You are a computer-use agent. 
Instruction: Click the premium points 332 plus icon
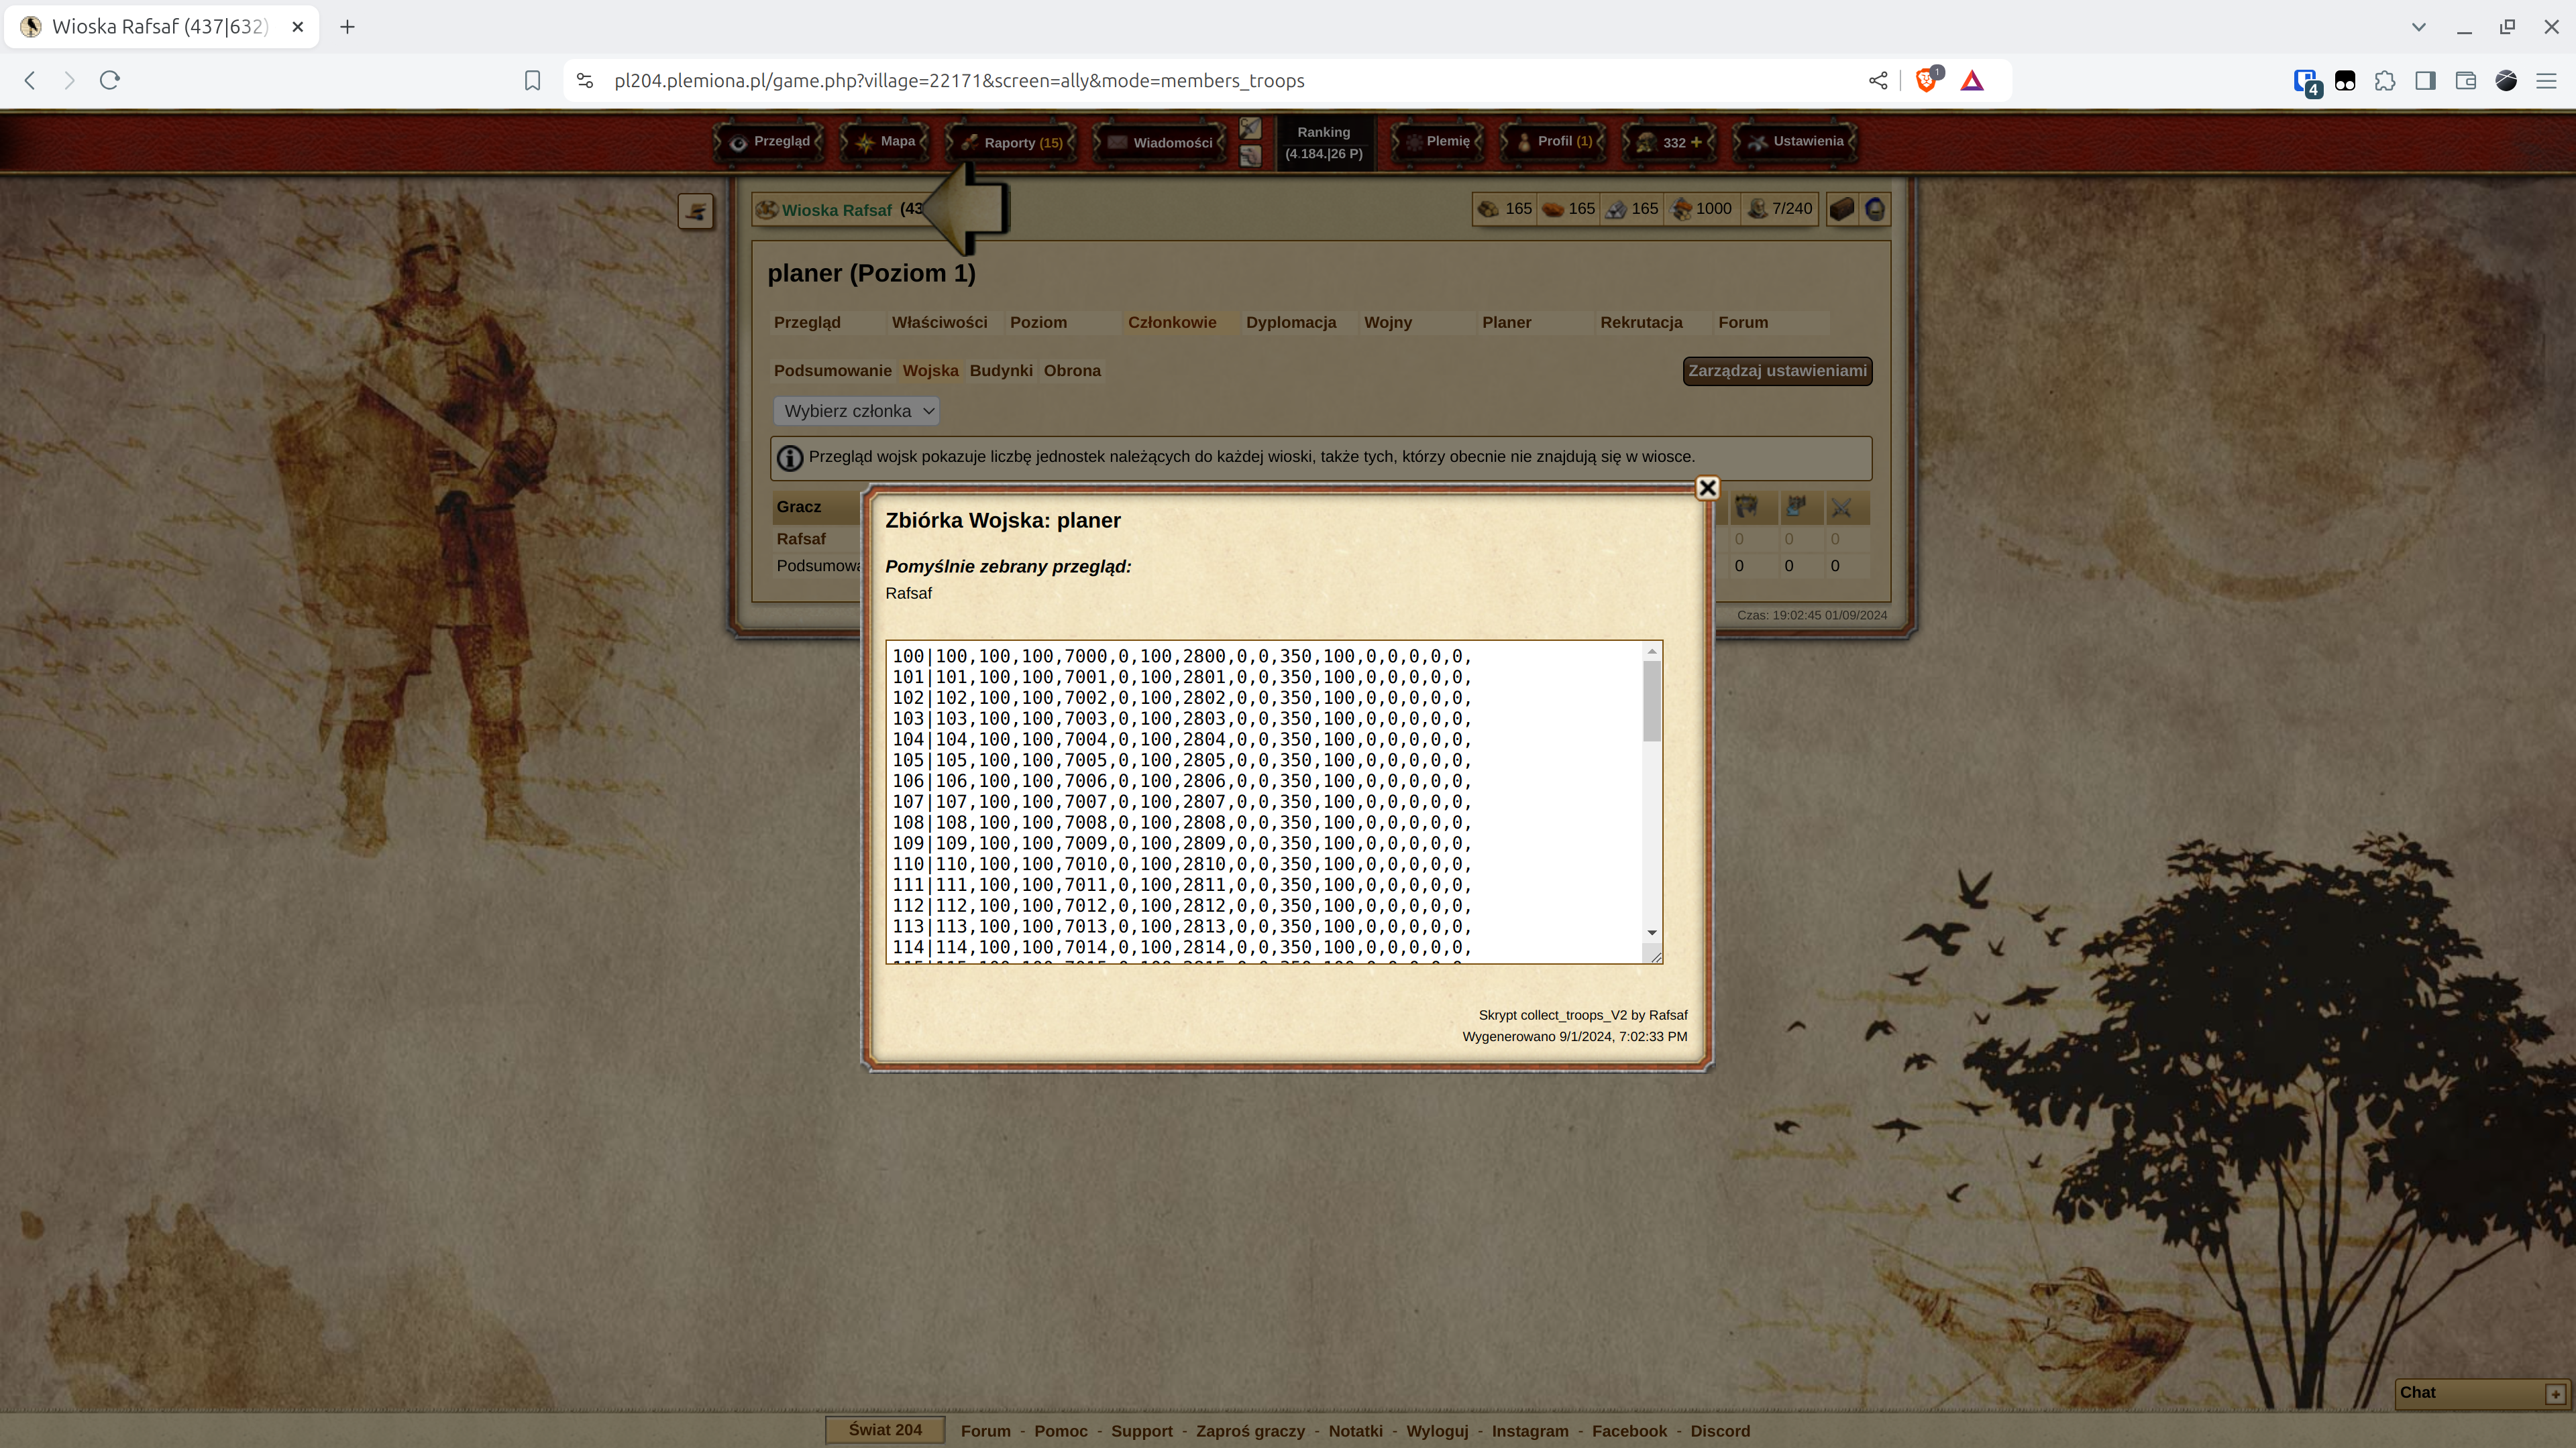tap(1697, 142)
